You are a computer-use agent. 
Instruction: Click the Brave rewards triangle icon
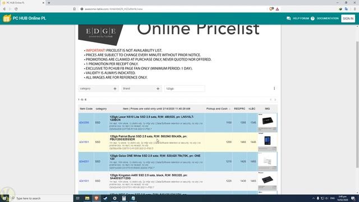pyautogui.click(x=277, y=9)
